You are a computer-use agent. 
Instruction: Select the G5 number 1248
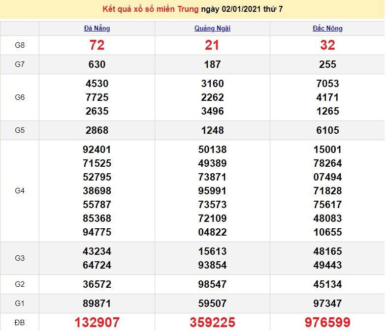coord(212,130)
